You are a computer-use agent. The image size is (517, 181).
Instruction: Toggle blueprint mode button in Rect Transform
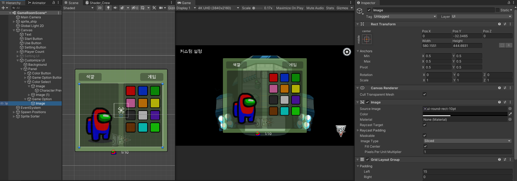click(x=502, y=45)
